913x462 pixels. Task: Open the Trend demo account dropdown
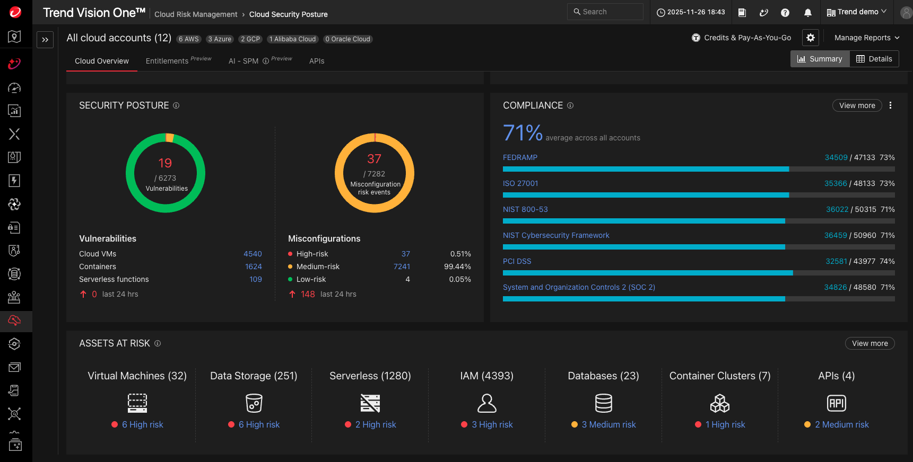tap(856, 12)
